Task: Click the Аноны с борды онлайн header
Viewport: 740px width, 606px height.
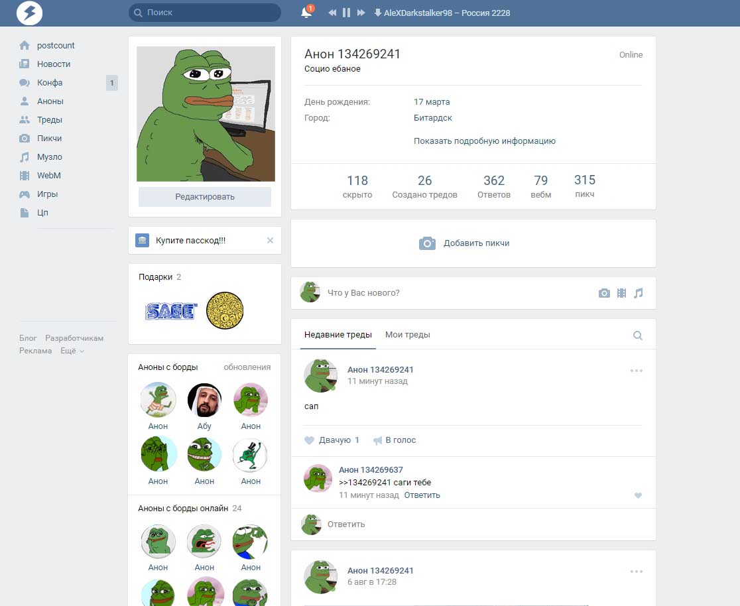Action: tap(190, 509)
